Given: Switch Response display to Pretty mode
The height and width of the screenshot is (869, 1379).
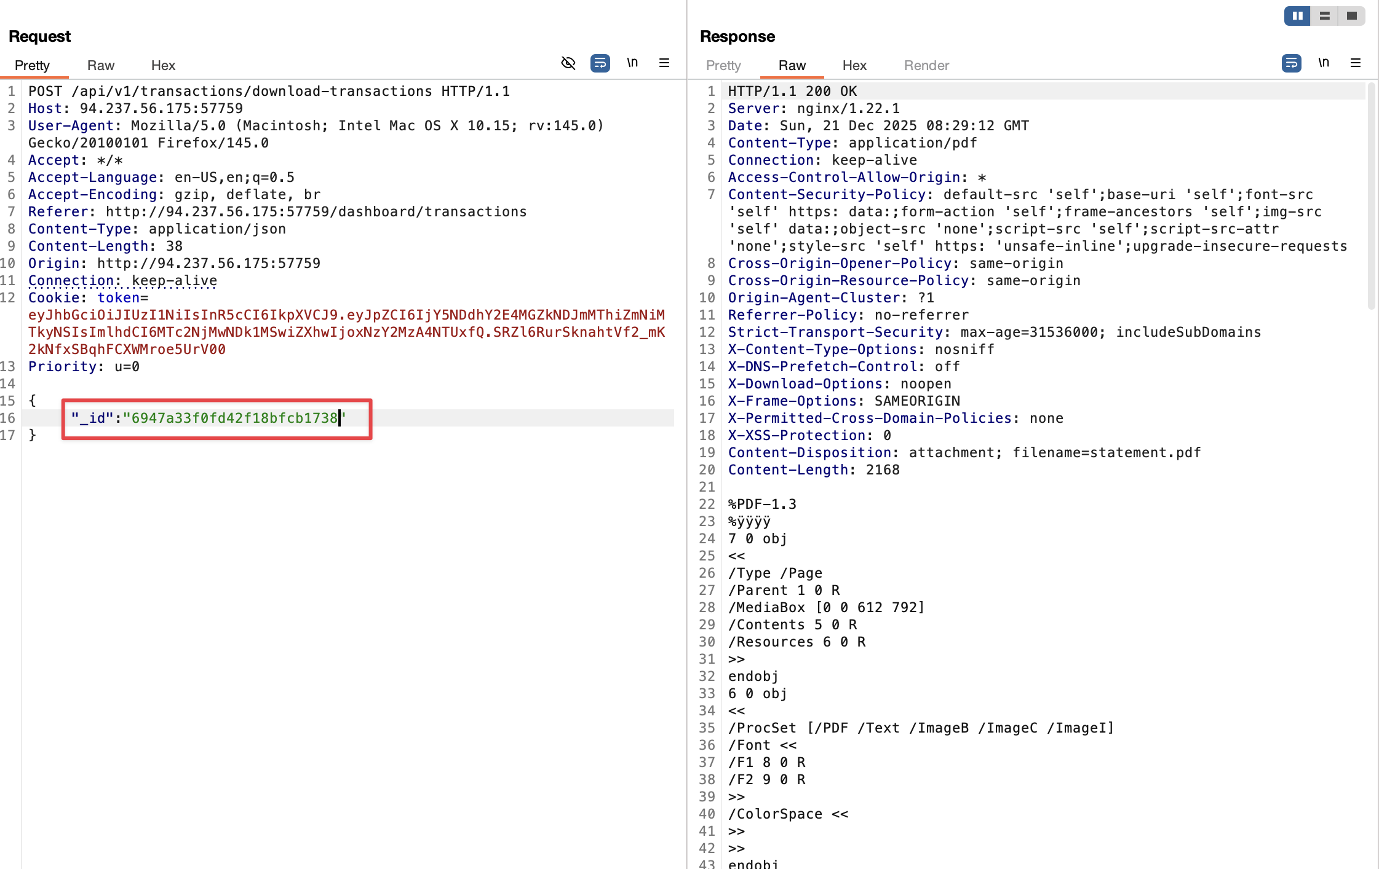Looking at the screenshot, I should (723, 65).
